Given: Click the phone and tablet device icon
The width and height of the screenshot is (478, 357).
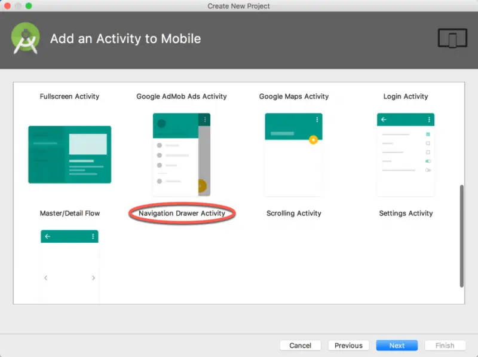Looking at the screenshot, I should coord(452,38).
